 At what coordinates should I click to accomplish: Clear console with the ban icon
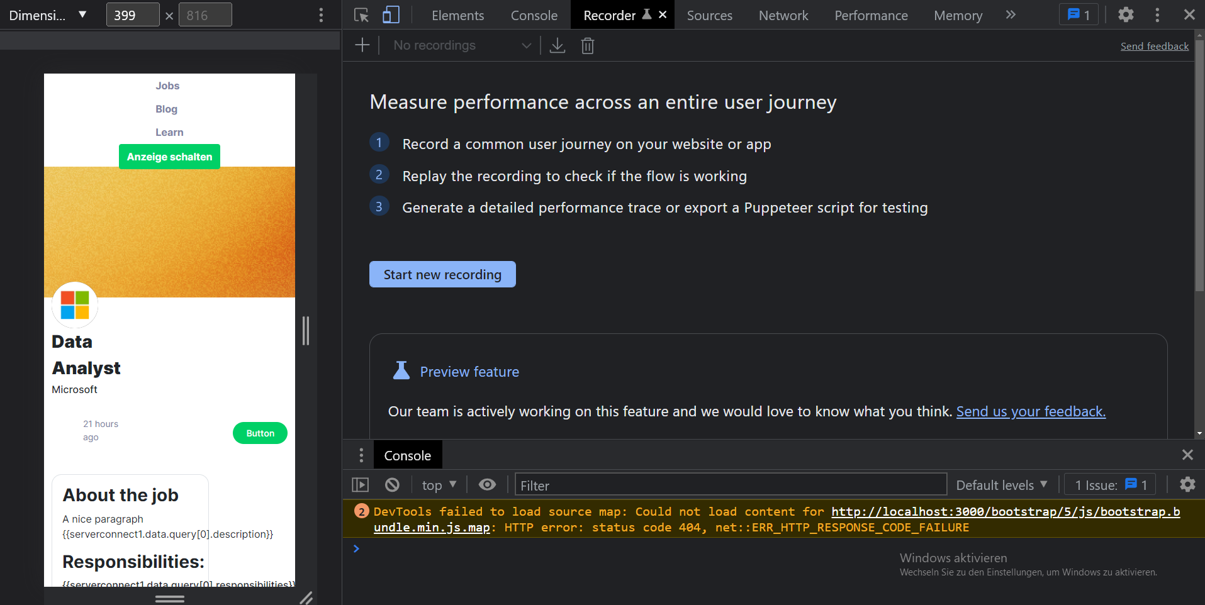(x=392, y=485)
